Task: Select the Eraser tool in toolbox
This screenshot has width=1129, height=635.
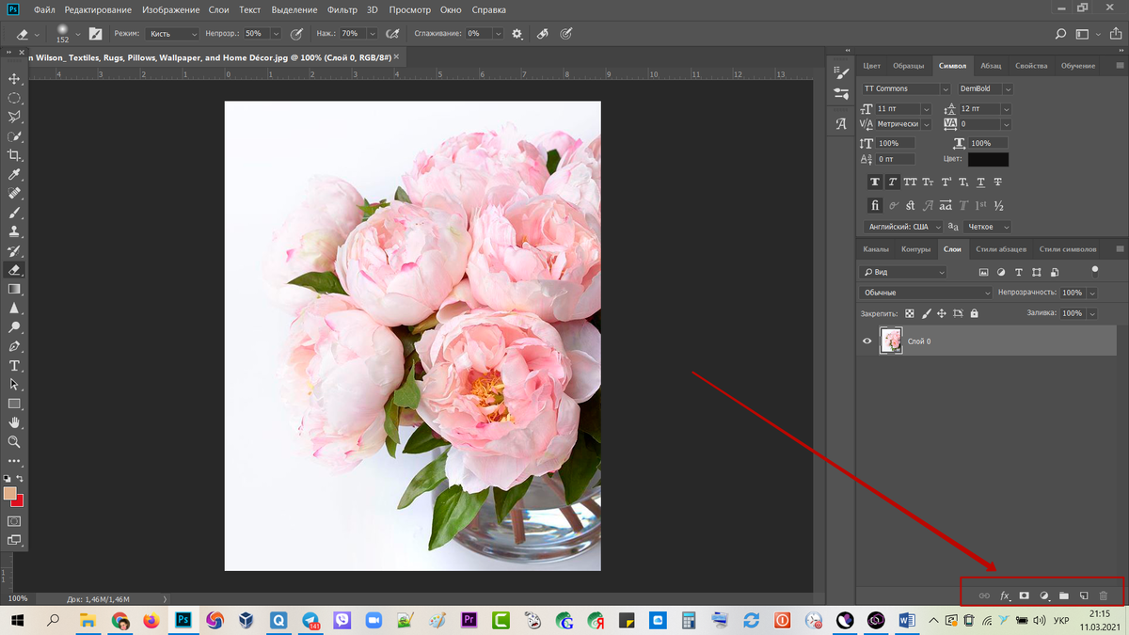Action: tap(14, 270)
